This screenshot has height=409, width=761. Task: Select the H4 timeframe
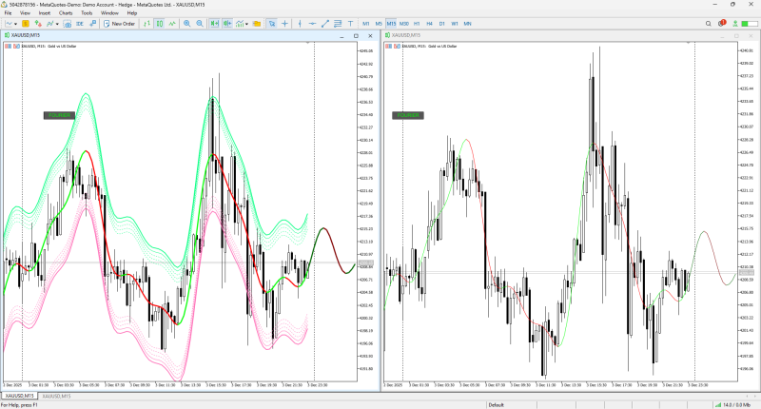tap(429, 23)
